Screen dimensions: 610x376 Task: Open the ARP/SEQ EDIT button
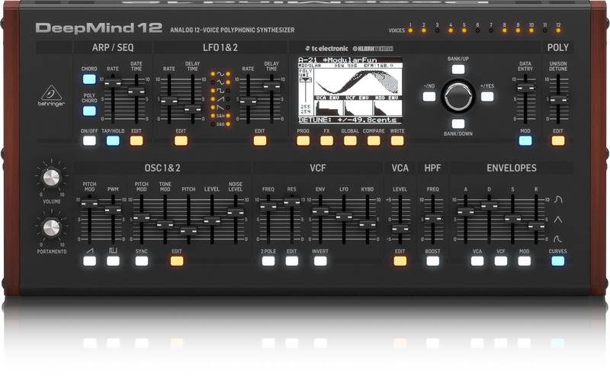136,140
